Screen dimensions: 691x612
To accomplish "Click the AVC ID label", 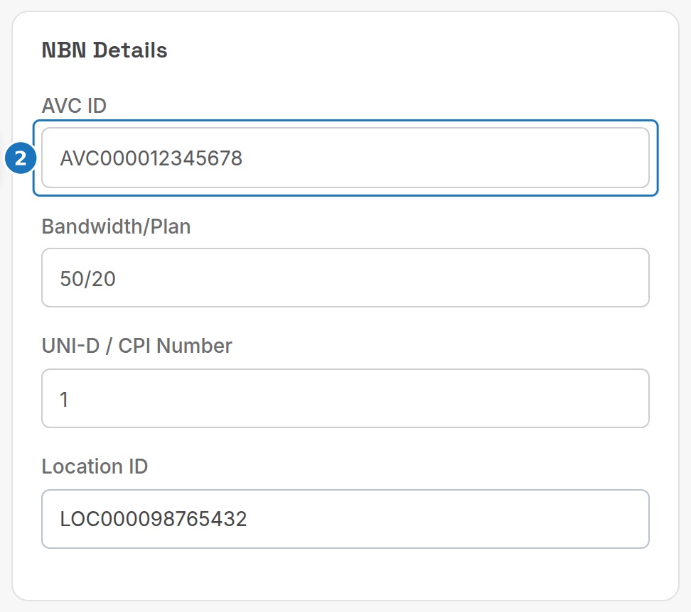I will [x=74, y=106].
